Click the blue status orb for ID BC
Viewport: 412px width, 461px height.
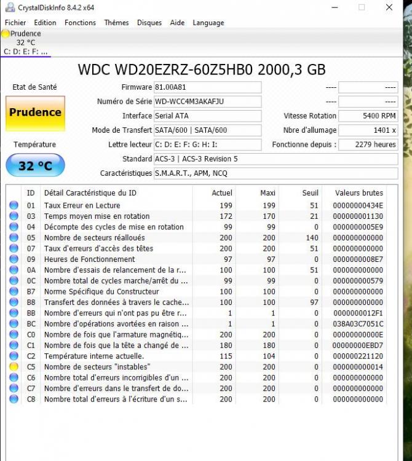point(14,324)
